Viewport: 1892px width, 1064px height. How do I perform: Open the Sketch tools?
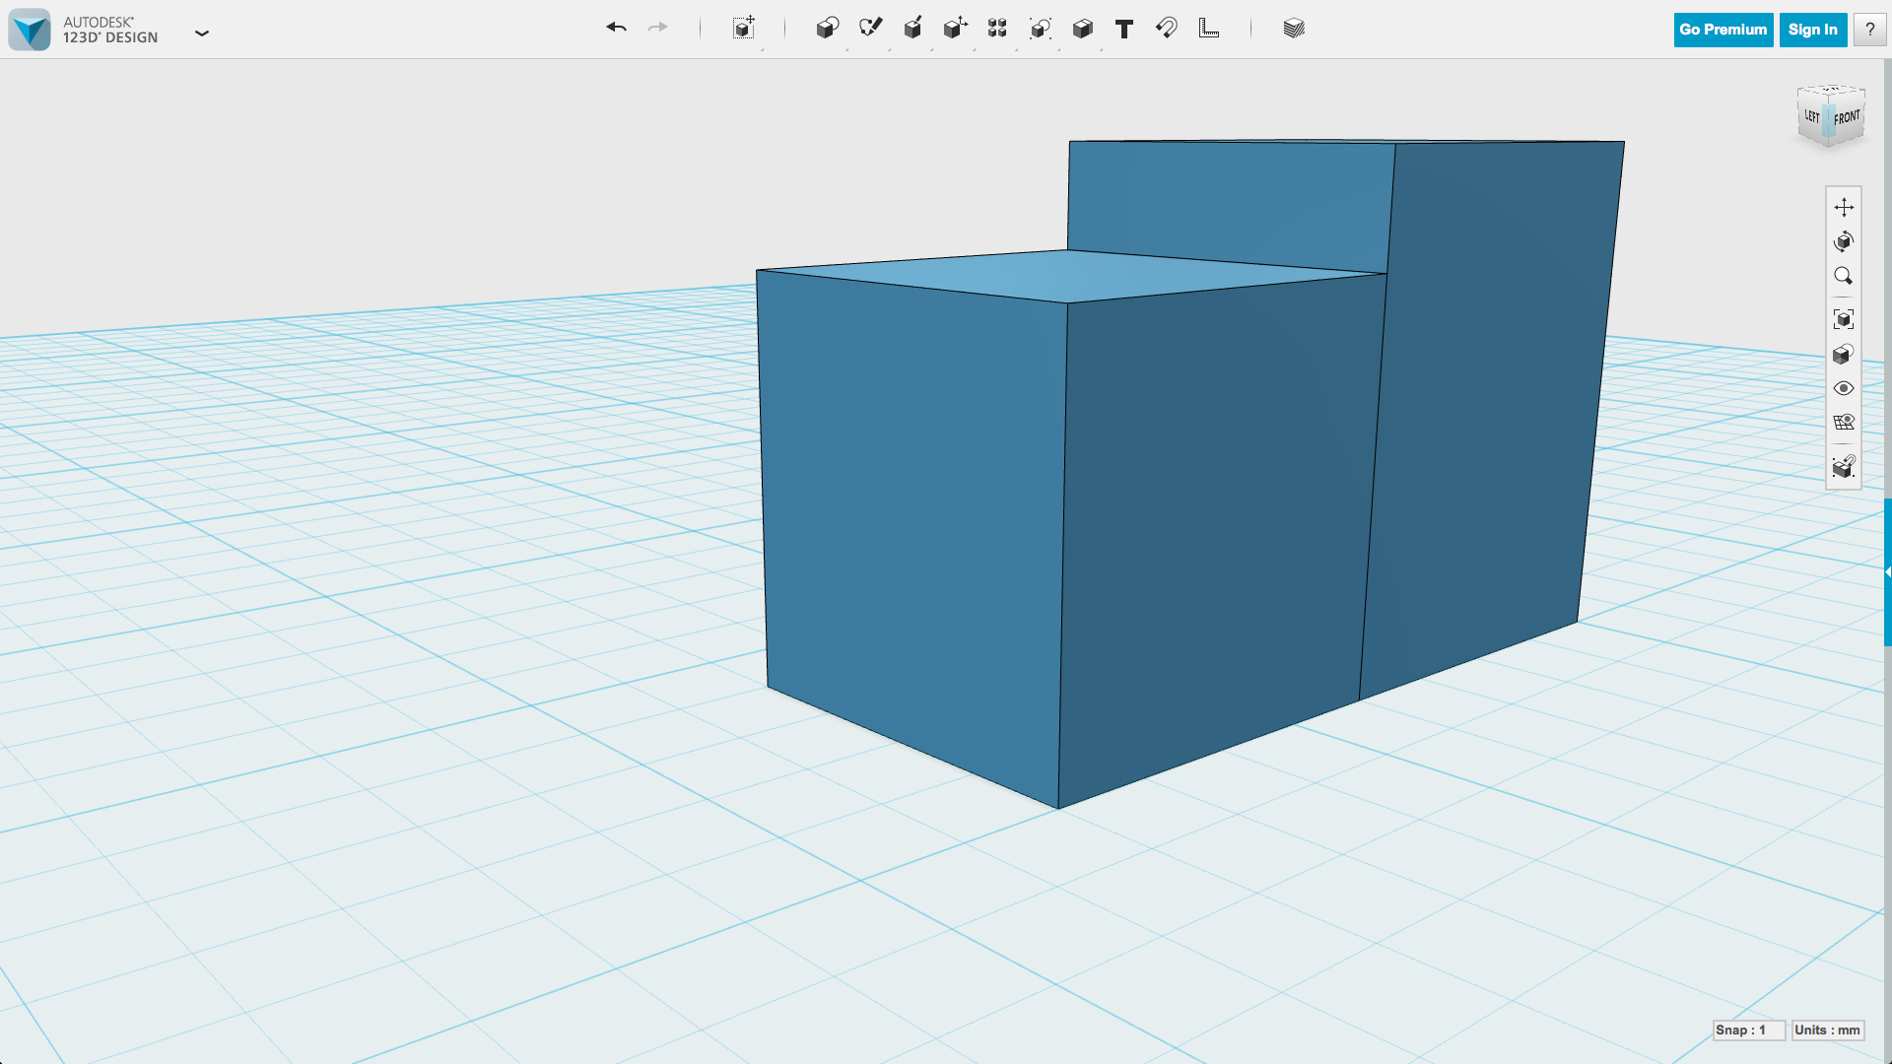870,28
